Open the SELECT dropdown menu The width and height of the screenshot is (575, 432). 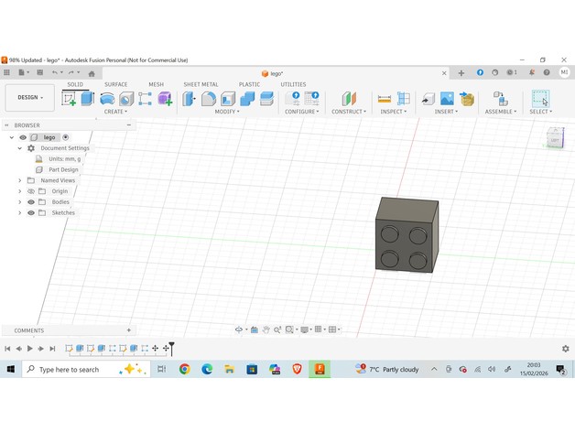(x=540, y=112)
